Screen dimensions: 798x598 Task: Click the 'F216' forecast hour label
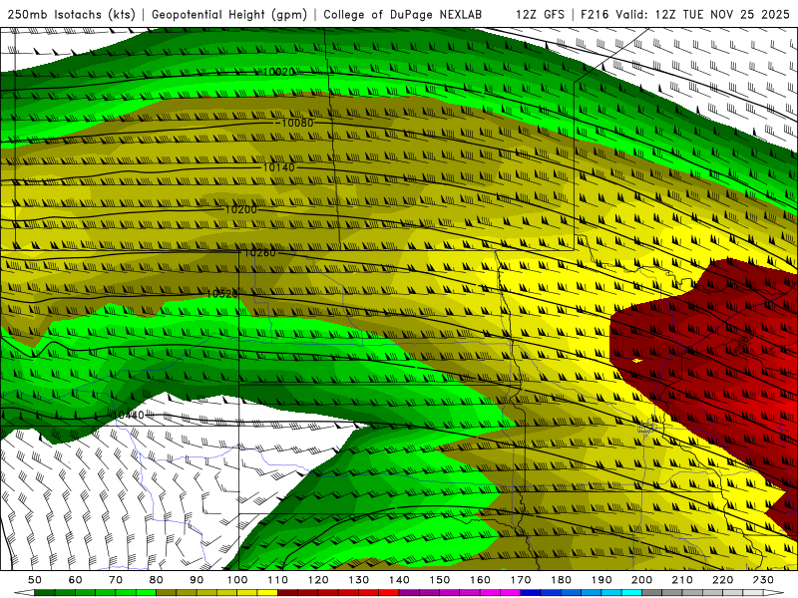point(596,14)
